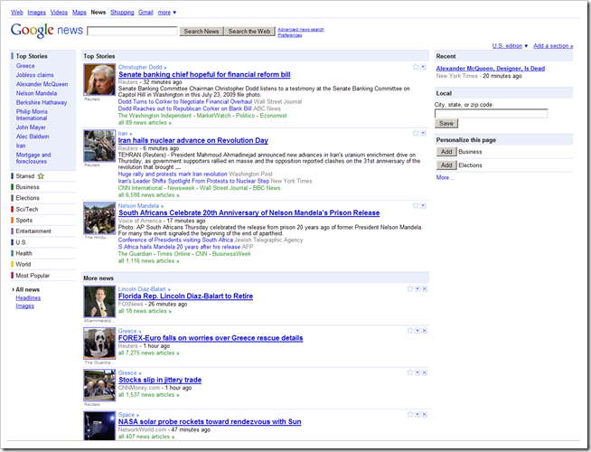This screenshot has height=452, width=591.
Task: Go to Web in the top navigation
Action: 16,13
